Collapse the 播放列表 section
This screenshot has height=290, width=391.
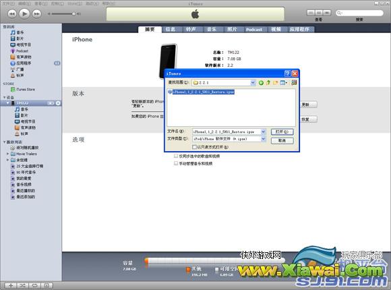(5, 142)
